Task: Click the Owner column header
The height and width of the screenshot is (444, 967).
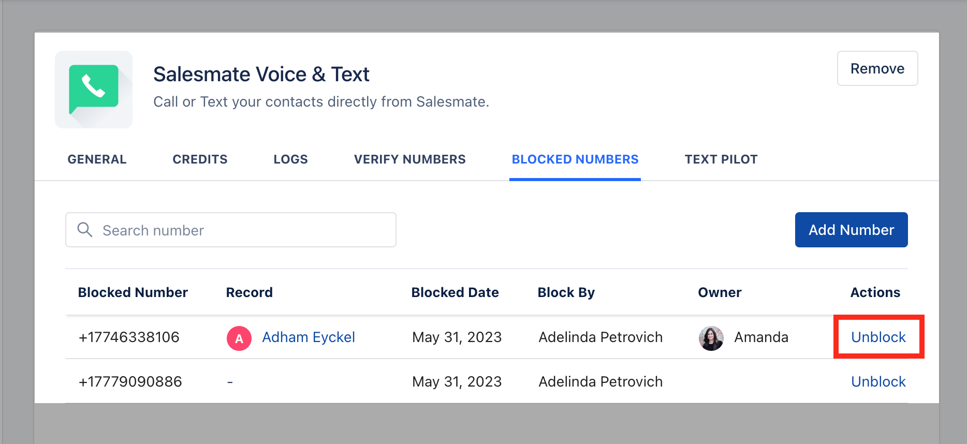Action: pyautogui.click(x=720, y=292)
